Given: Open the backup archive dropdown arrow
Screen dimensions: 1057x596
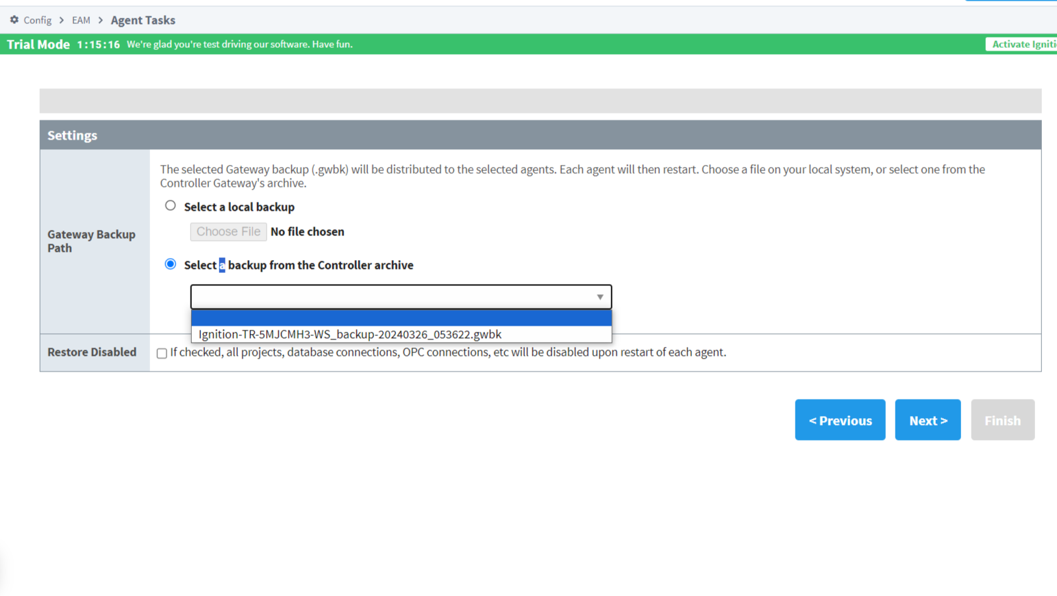Looking at the screenshot, I should click(x=600, y=297).
